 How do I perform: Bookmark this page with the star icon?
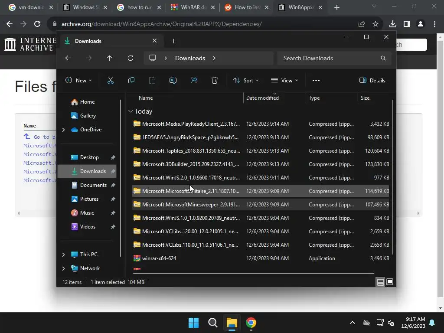pyautogui.click(x=375, y=24)
